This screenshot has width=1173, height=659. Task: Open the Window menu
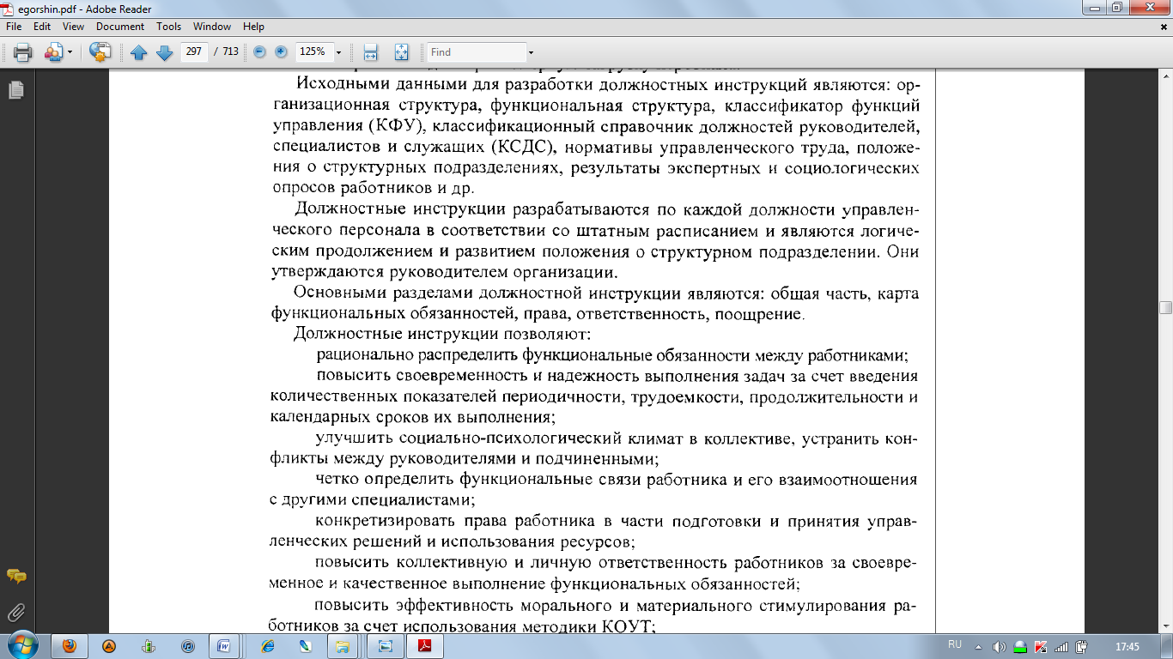(x=212, y=27)
